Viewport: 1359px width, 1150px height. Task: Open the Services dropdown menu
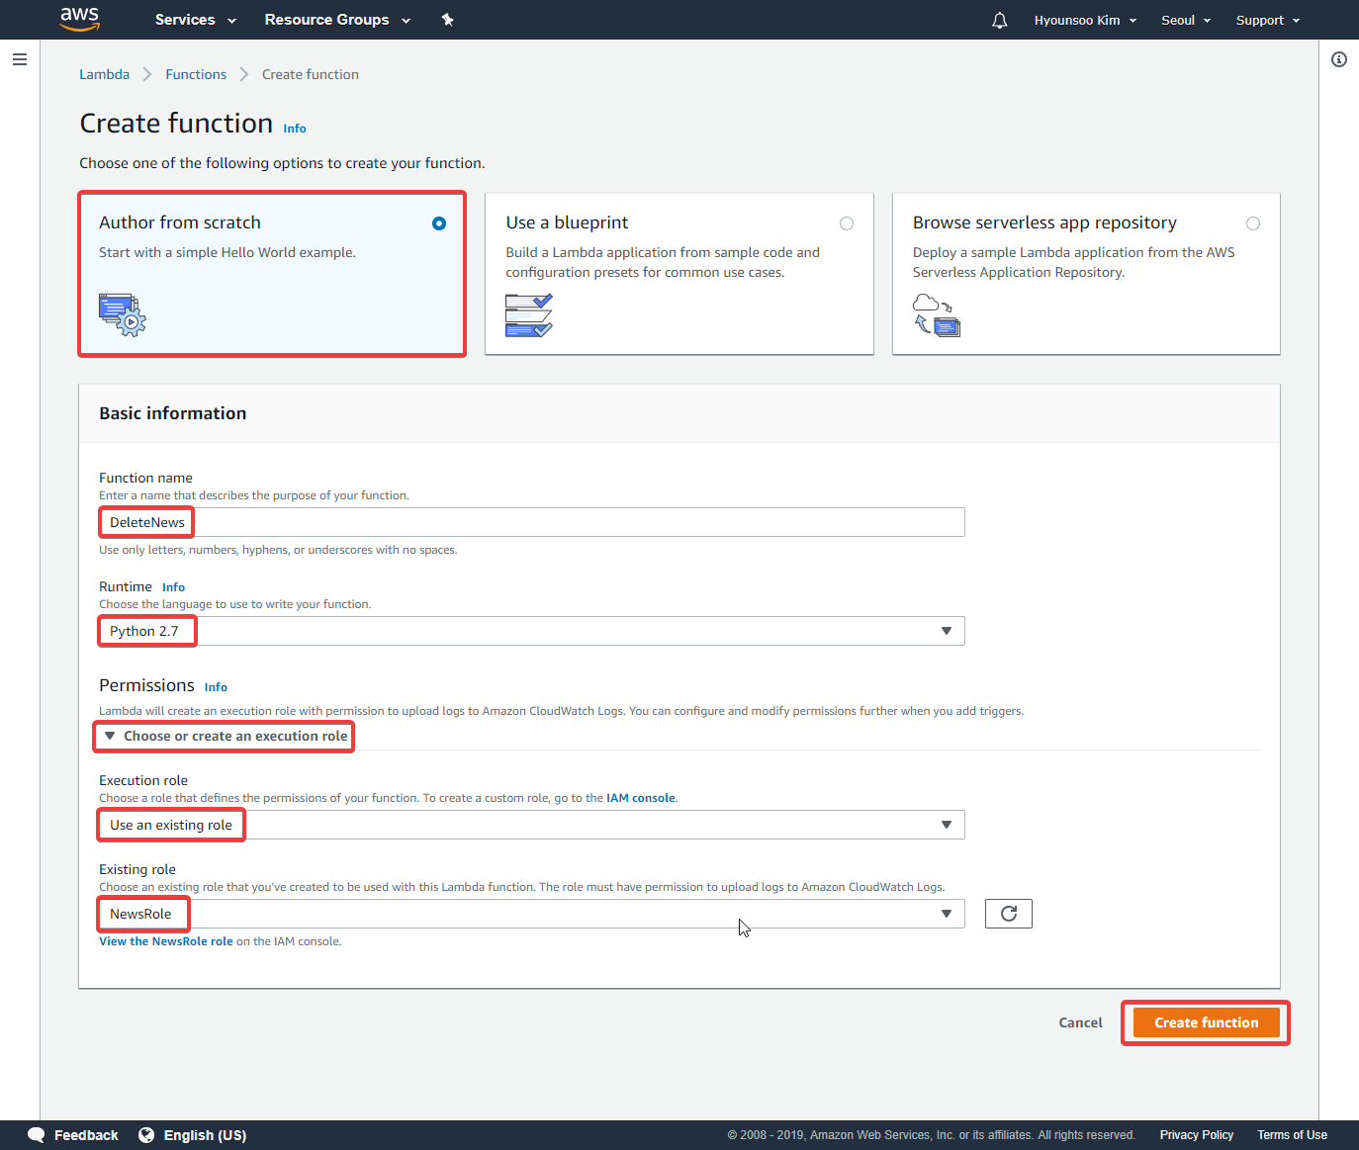(196, 20)
